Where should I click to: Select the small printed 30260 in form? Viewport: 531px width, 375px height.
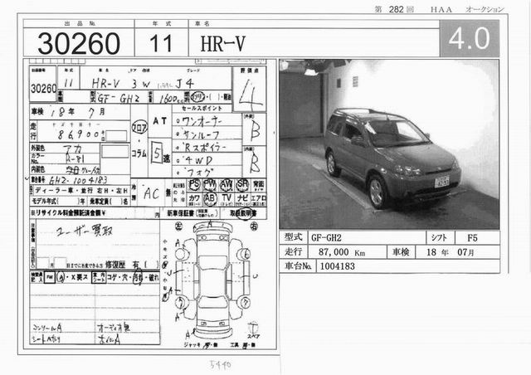click(x=44, y=89)
